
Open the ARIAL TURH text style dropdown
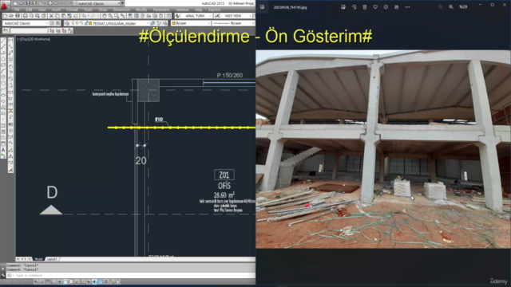pyautogui.click(x=197, y=16)
